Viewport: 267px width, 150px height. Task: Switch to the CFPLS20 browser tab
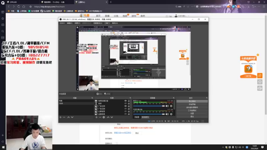[22, 2]
